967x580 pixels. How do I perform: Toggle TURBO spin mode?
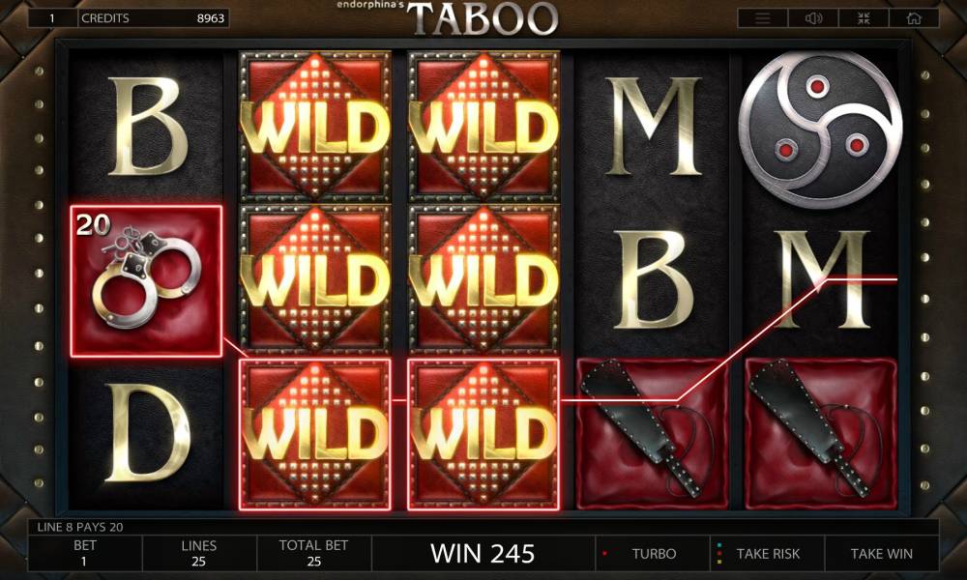[653, 554]
